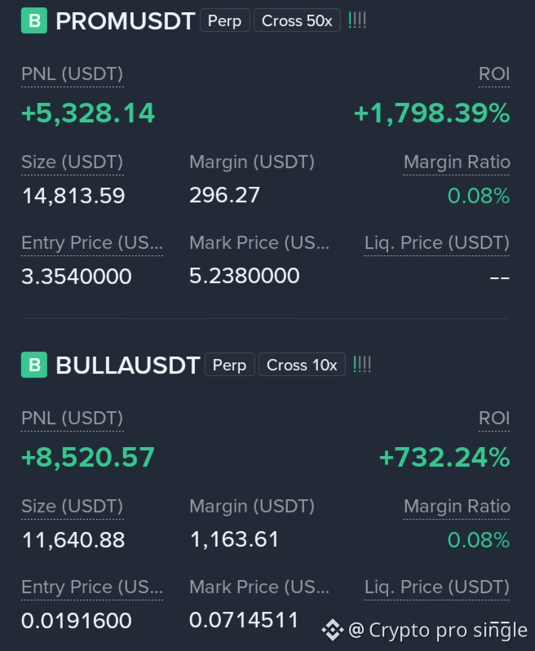535x651 pixels.
Task: Open the PROMUSDT pair title
Action: click(x=126, y=20)
